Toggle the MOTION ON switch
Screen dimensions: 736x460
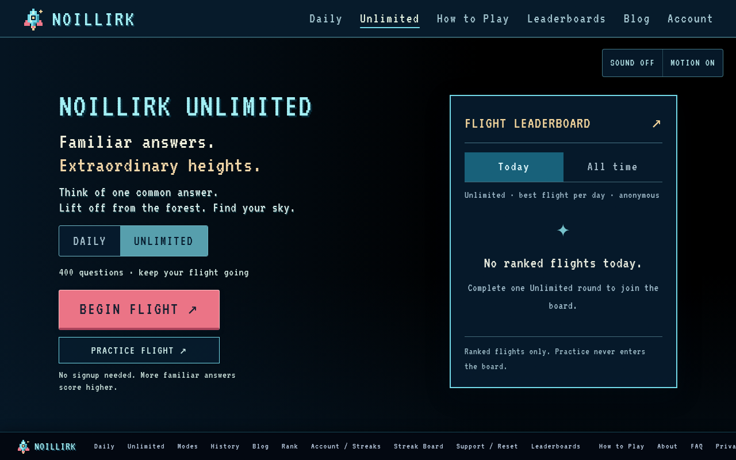(x=693, y=63)
